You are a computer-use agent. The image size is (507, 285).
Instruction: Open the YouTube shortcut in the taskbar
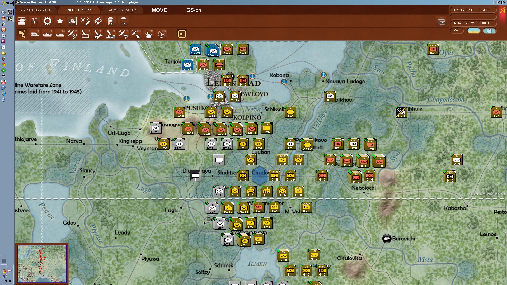3,82
